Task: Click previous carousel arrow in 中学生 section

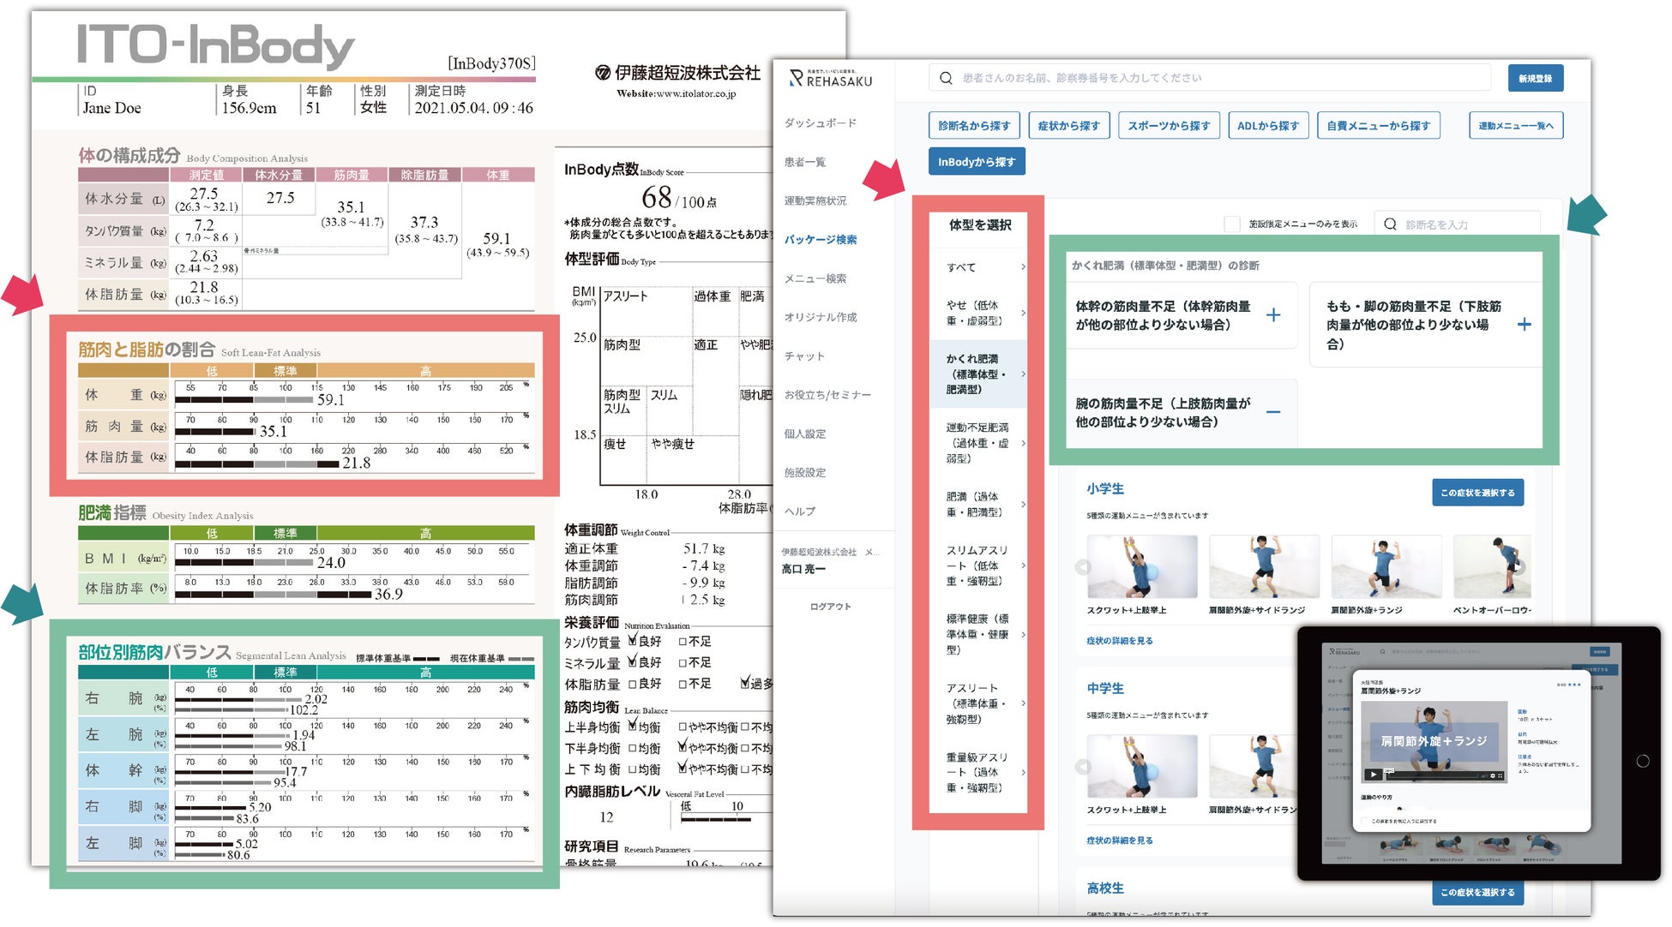Action: pyautogui.click(x=1083, y=767)
